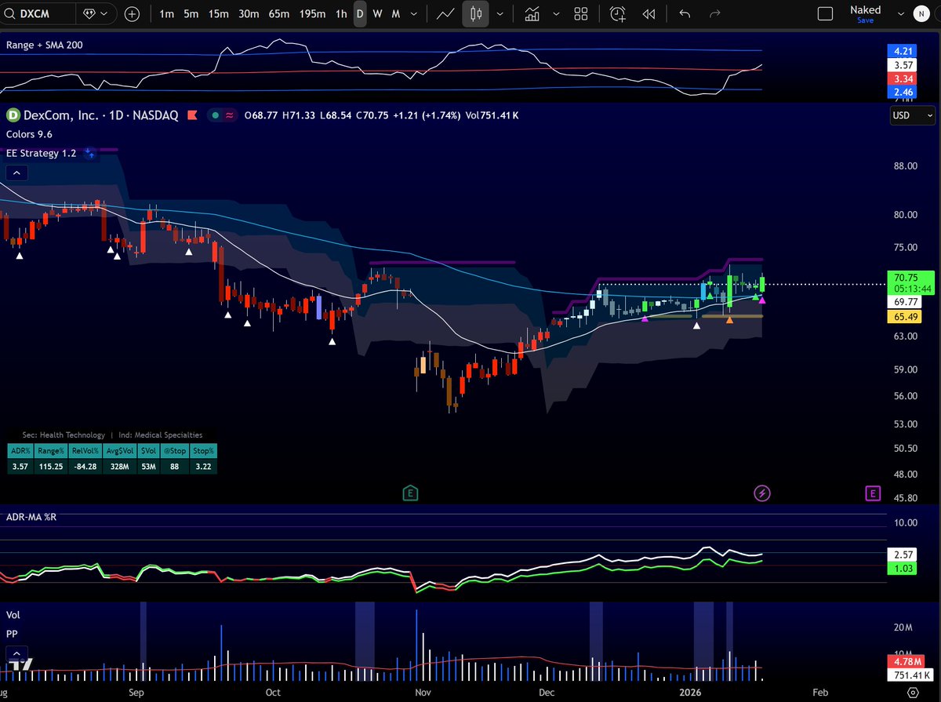
Task: Select the Range + SMA 200 legend
Action: [44, 45]
